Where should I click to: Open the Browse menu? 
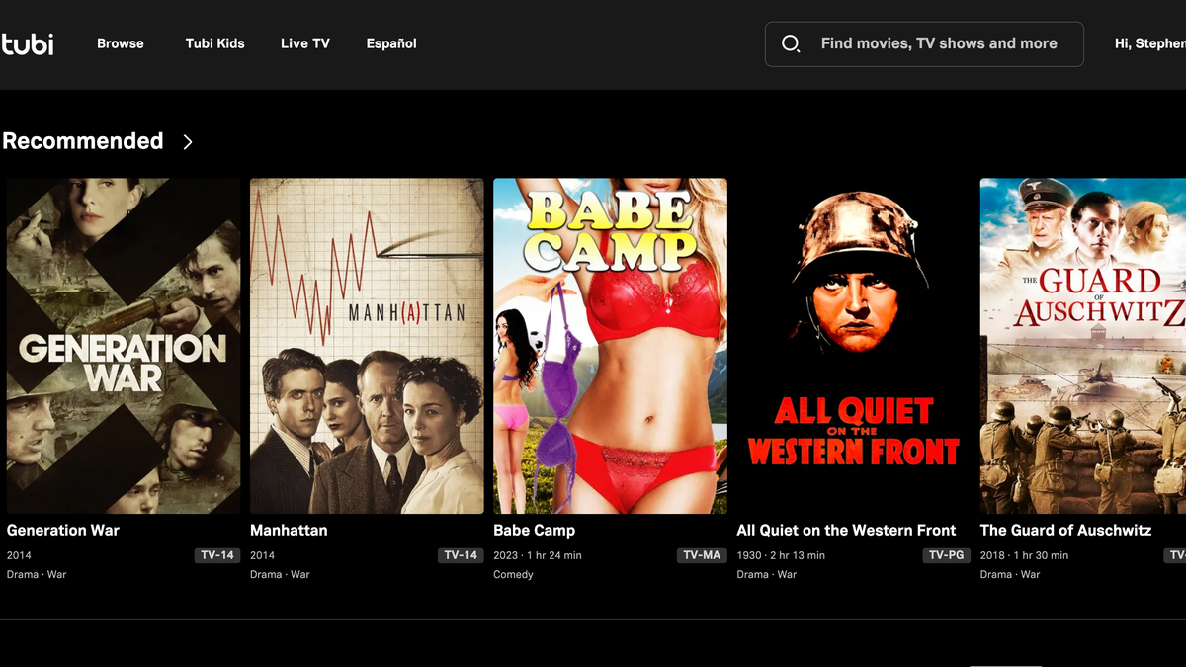[121, 43]
